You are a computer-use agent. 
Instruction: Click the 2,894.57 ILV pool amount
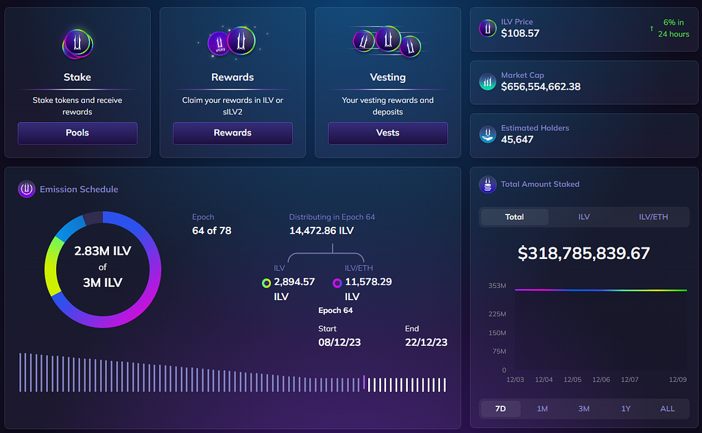(x=294, y=289)
